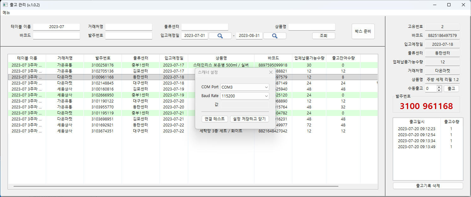The height and width of the screenshot is (197, 471).
Task: Open end date picker magnifier icon
Action: (x=275, y=36)
